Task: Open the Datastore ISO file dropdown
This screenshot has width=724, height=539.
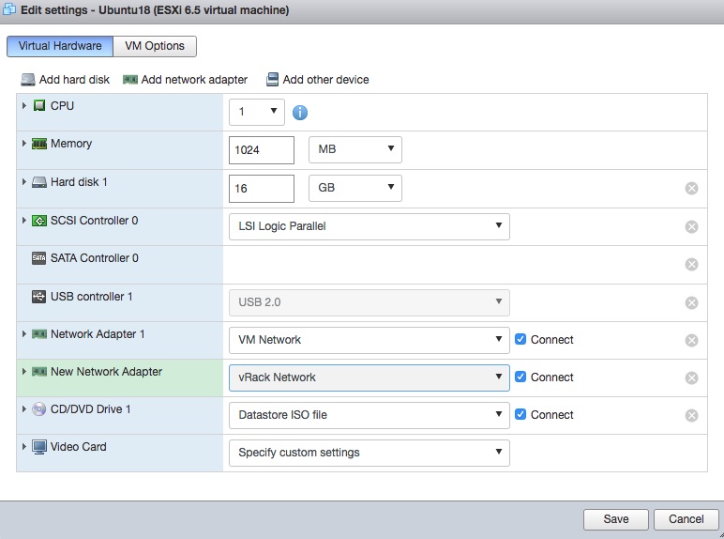Action: pos(370,415)
